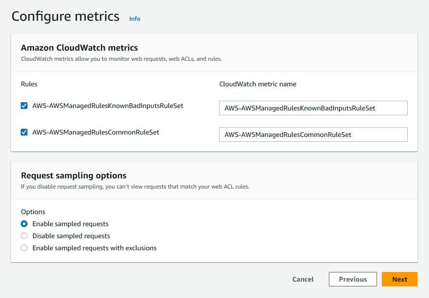Image resolution: width=429 pixels, height=298 pixels.
Task: Click the Request sampling options heading
Action: 74,176
